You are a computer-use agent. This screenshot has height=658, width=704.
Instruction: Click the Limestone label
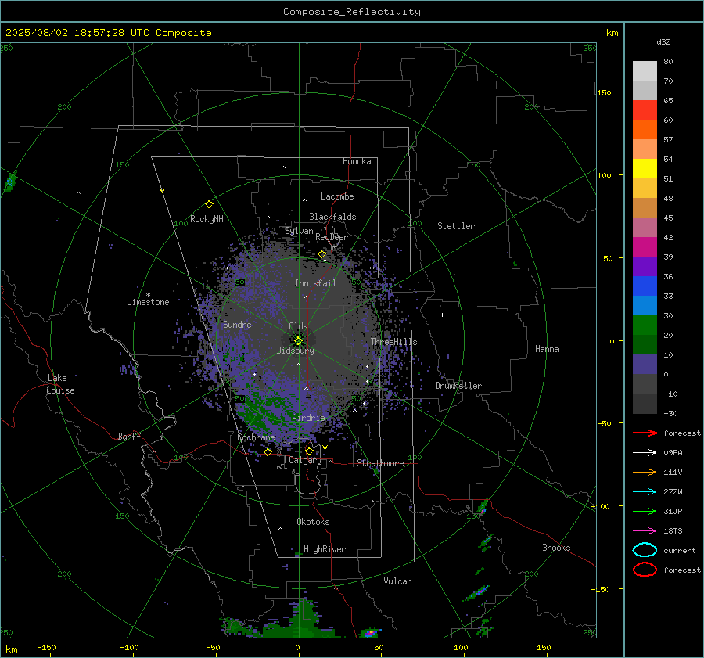click(148, 302)
